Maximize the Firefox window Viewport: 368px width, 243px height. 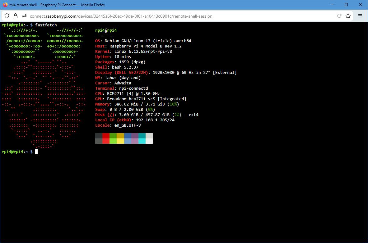346,5
